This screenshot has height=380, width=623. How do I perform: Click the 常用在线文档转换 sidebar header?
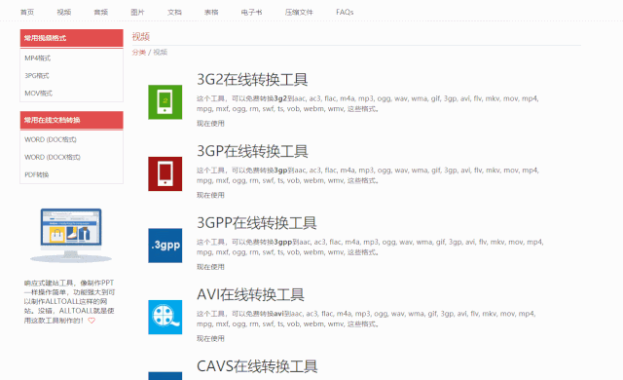click(x=71, y=120)
